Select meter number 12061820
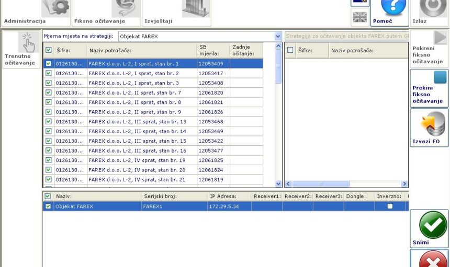Viewport: 450px width, 267px height. pos(211,92)
